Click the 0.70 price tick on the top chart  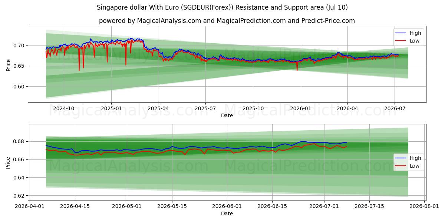[x=19, y=46]
